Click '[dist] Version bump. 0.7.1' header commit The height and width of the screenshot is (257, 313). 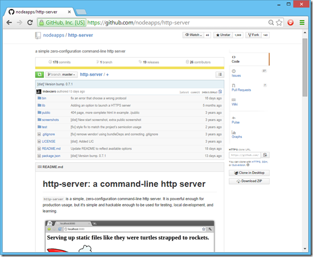click(55, 84)
